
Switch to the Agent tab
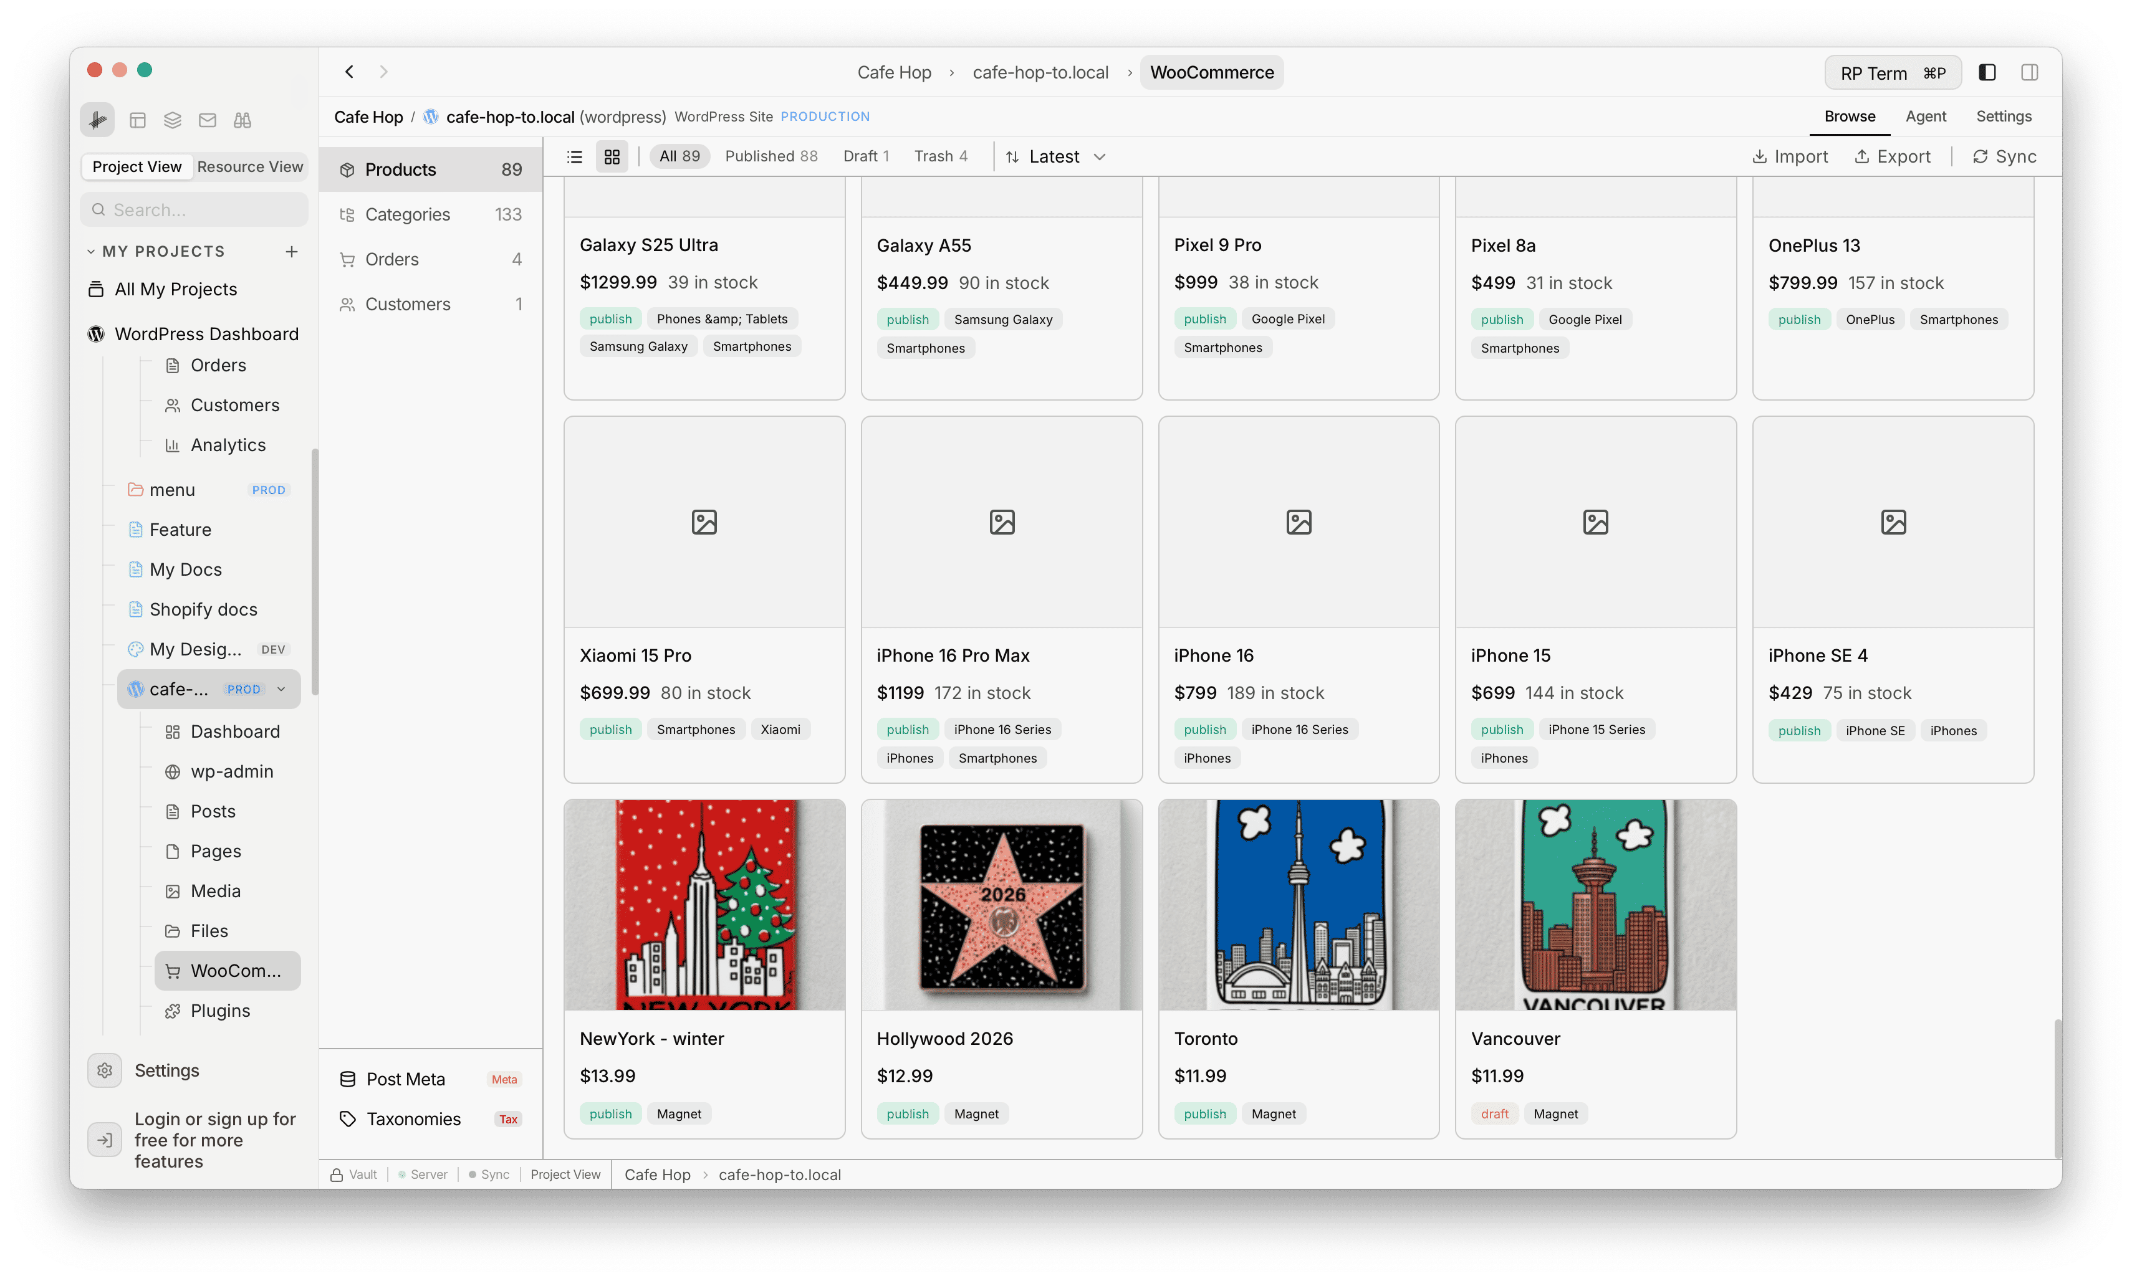(x=1926, y=116)
